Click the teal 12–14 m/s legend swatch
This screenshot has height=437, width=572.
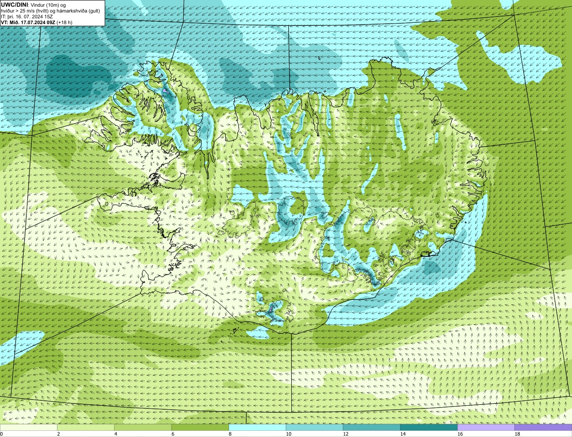pyautogui.click(x=372, y=428)
